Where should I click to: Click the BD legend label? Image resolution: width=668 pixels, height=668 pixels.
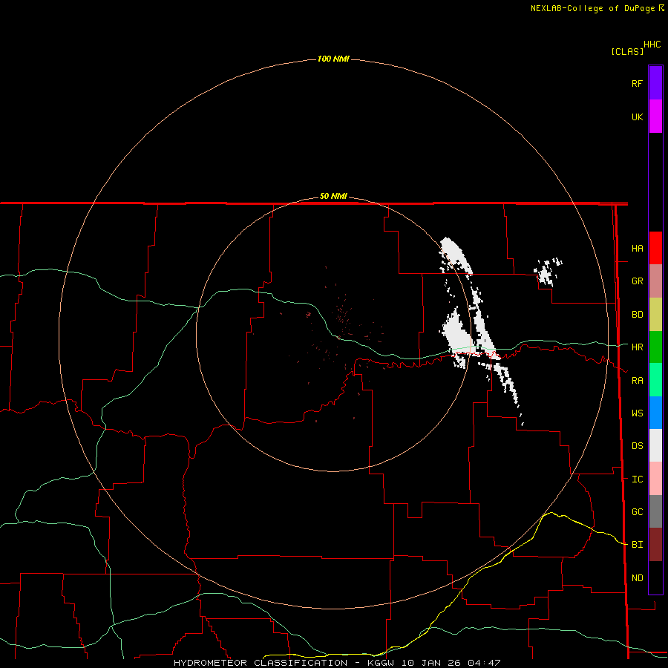[x=637, y=315]
